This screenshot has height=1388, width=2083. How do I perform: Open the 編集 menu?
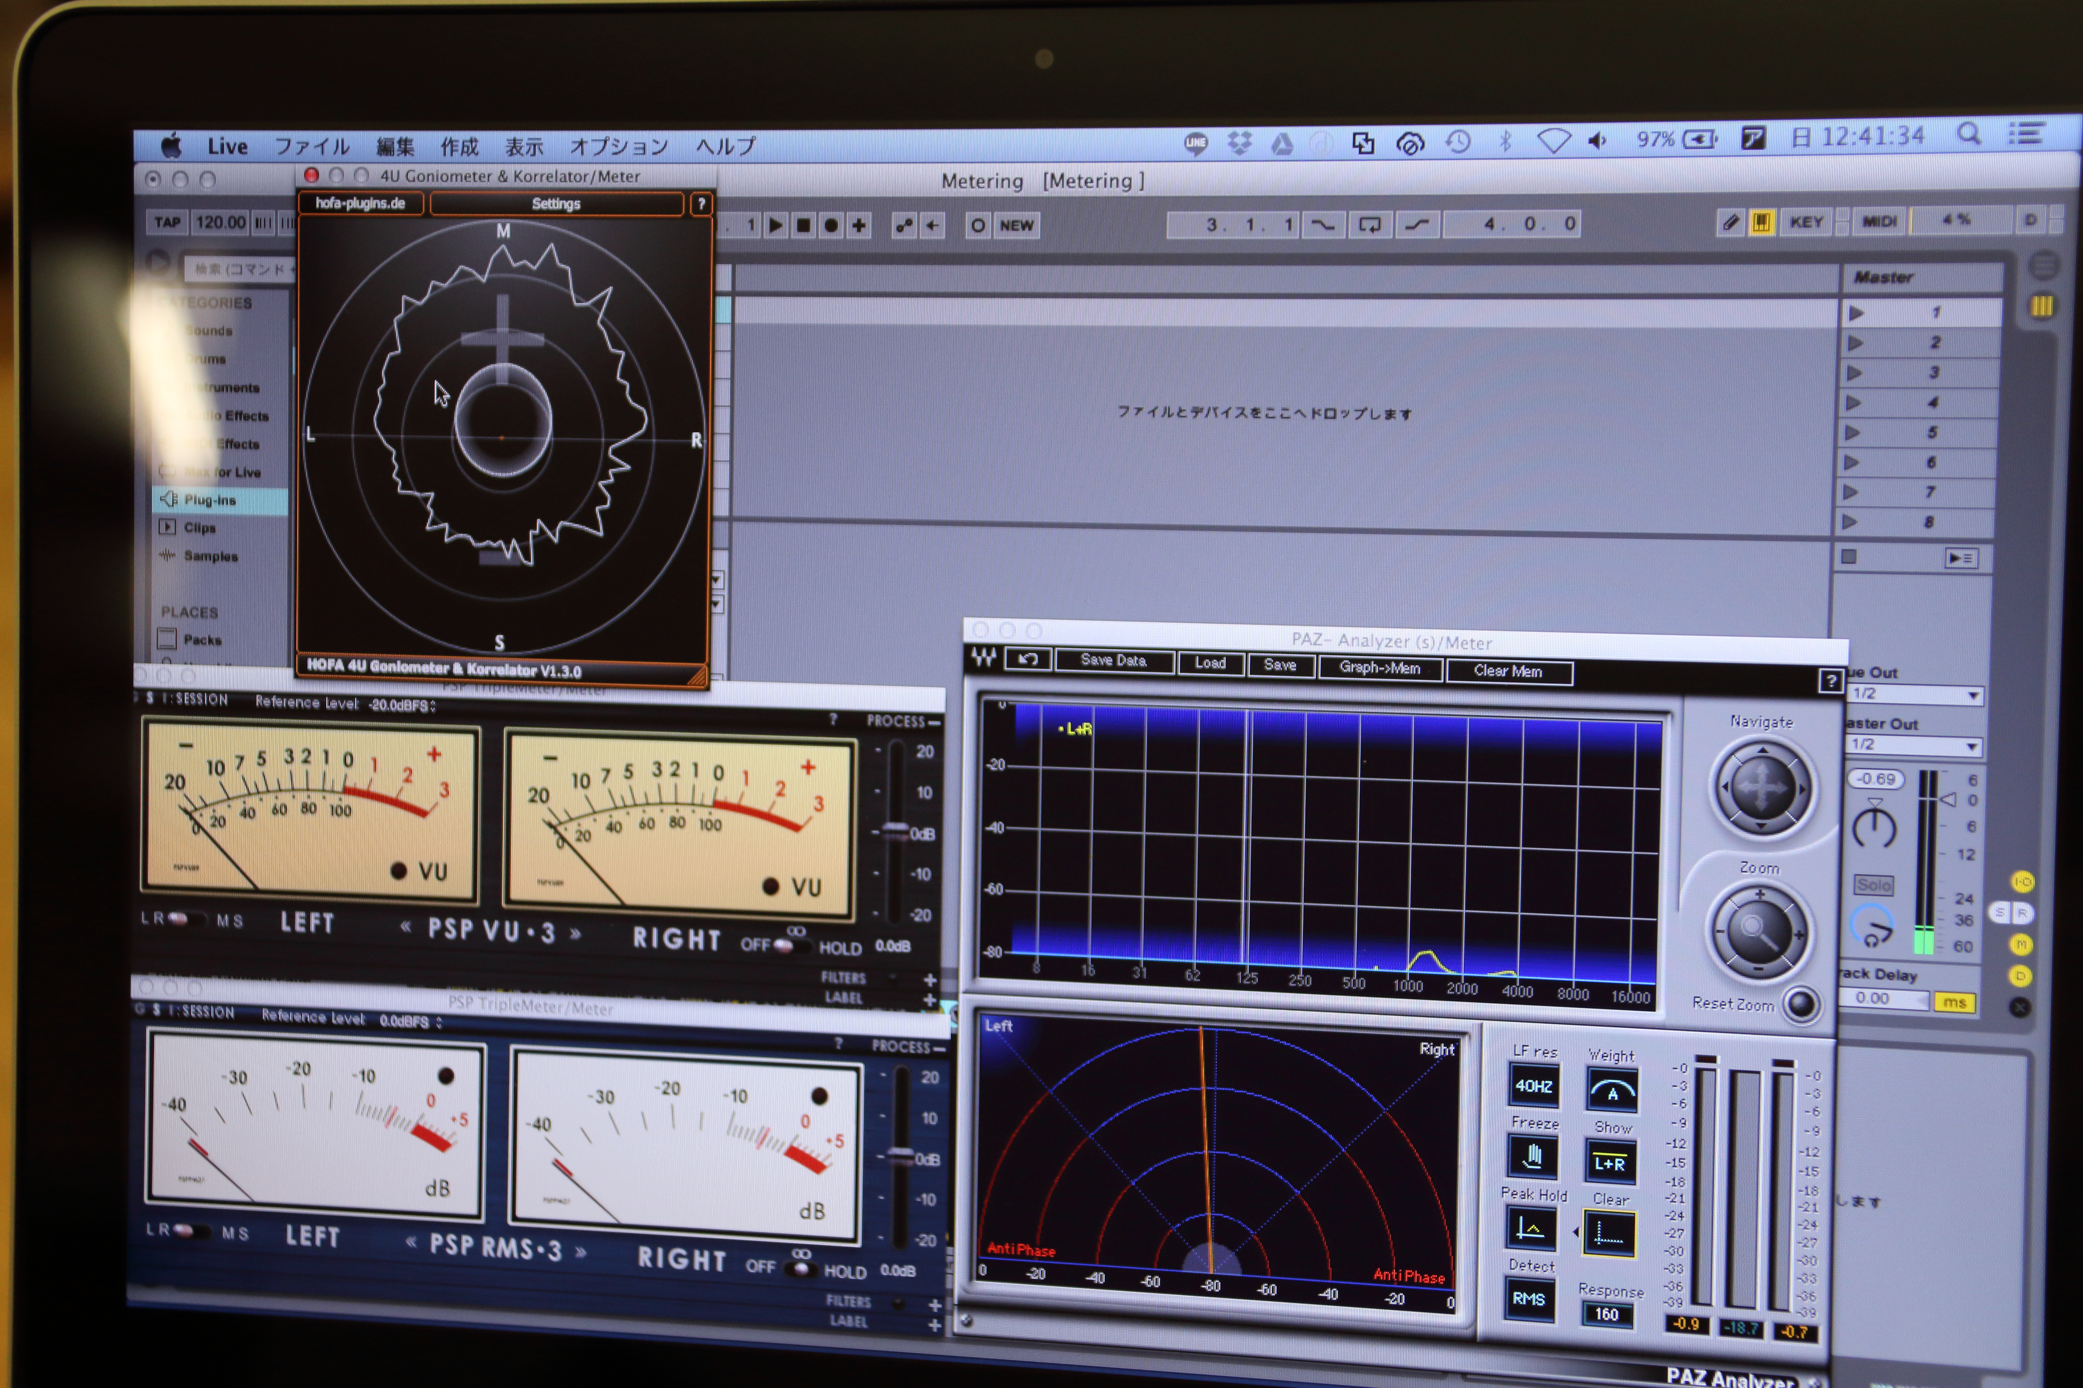coord(395,147)
